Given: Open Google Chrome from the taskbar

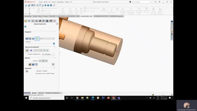Looking at the screenshot, I should click(77, 98).
